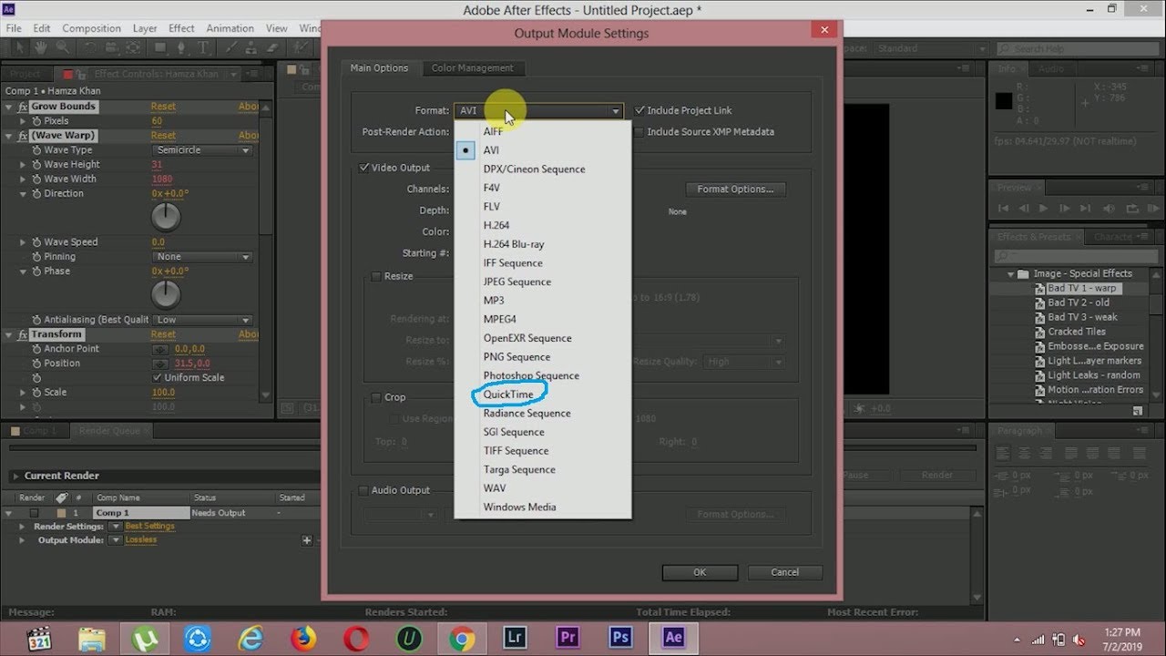Screen dimensions: 1166x656
Task: Select the Zoom magnifier tool
Action: click(x=64, y=47)
